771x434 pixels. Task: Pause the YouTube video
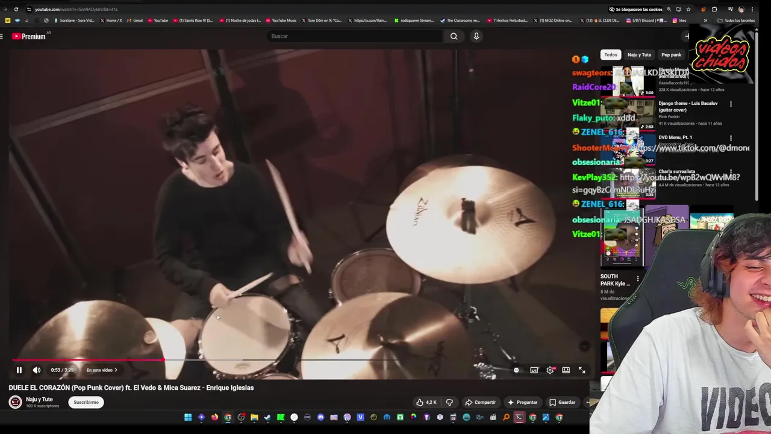(19, 370)
